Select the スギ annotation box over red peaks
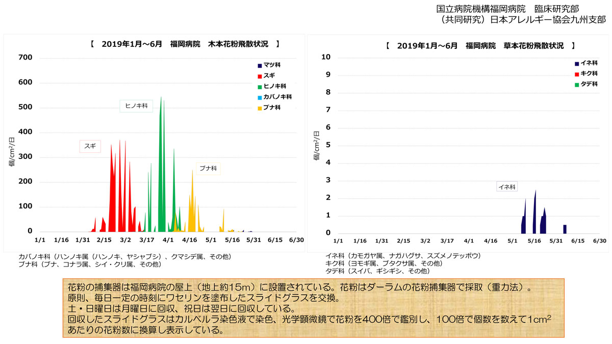This screenshot has height=344, width=612. coord(90,146)
